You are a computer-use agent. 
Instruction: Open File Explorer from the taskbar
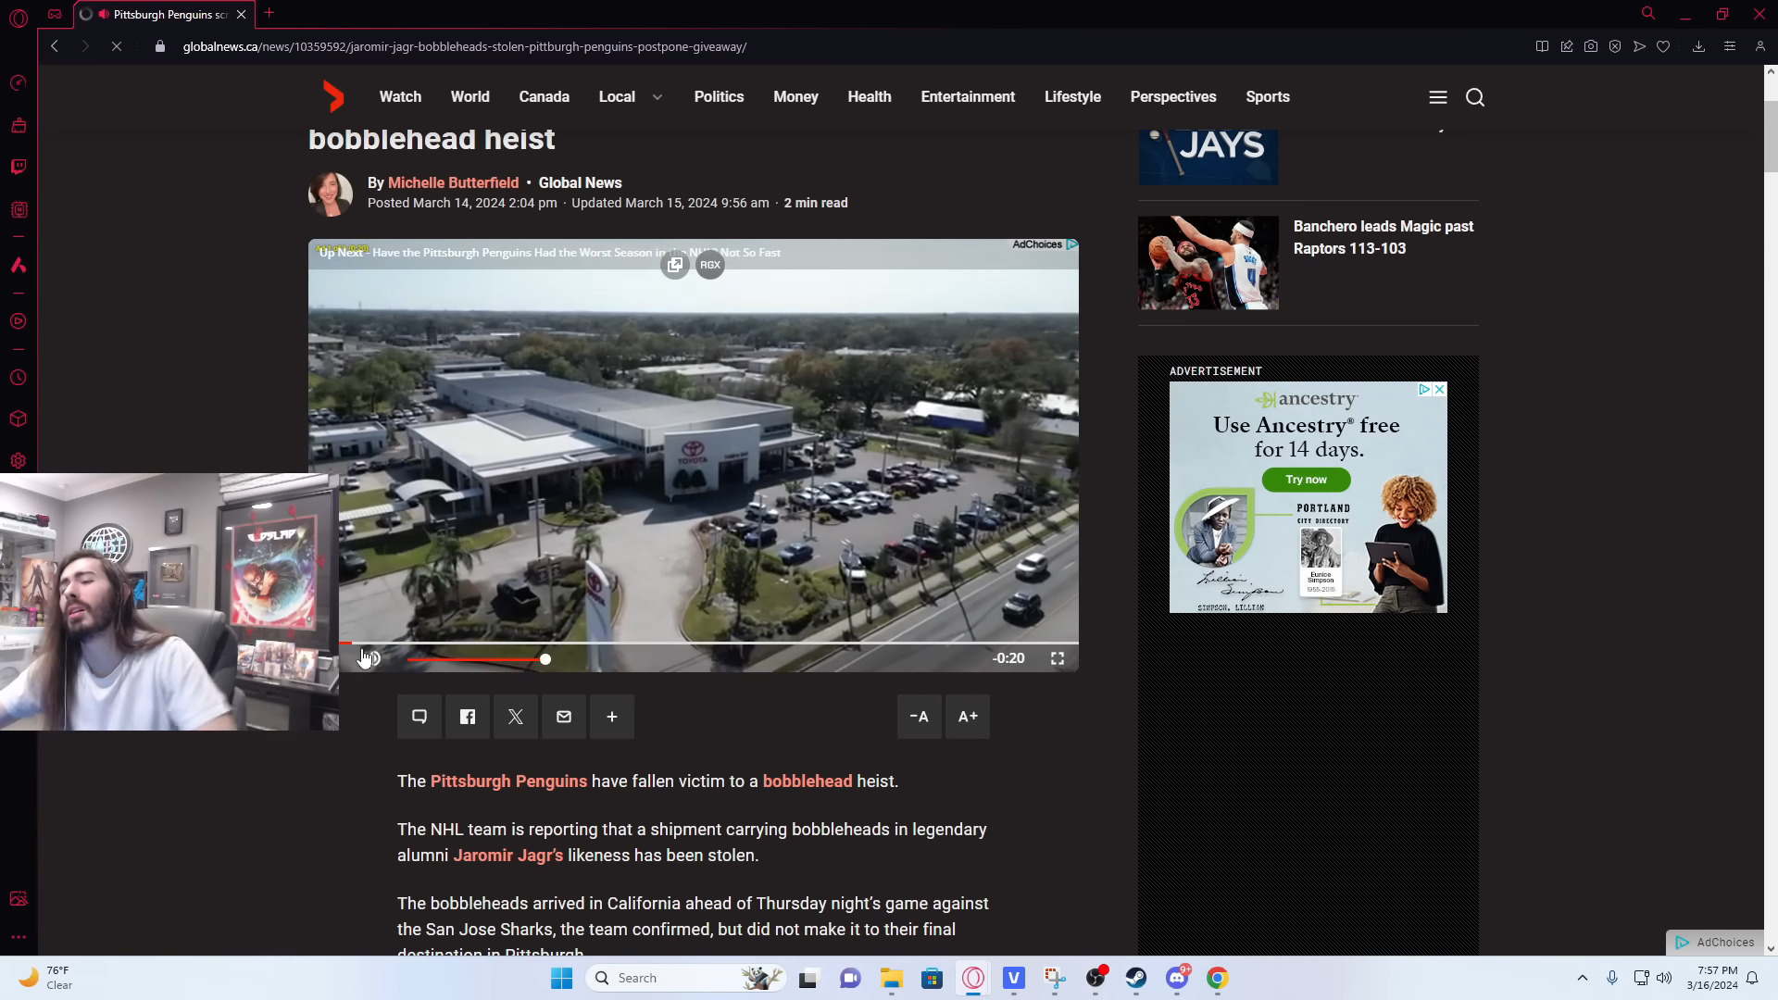pos(891,978)
